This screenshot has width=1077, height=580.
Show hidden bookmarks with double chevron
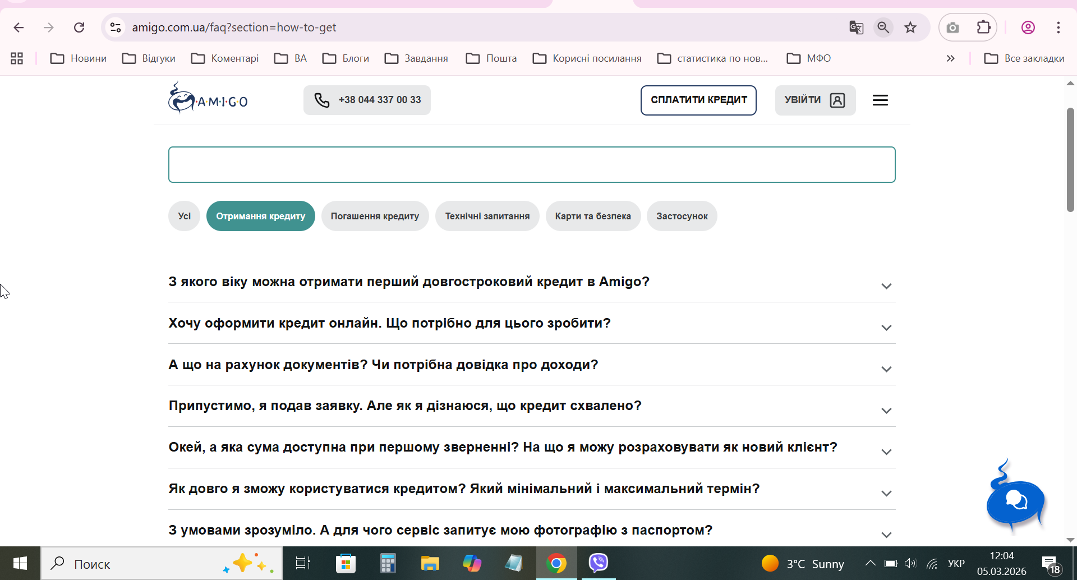point(950,58)
